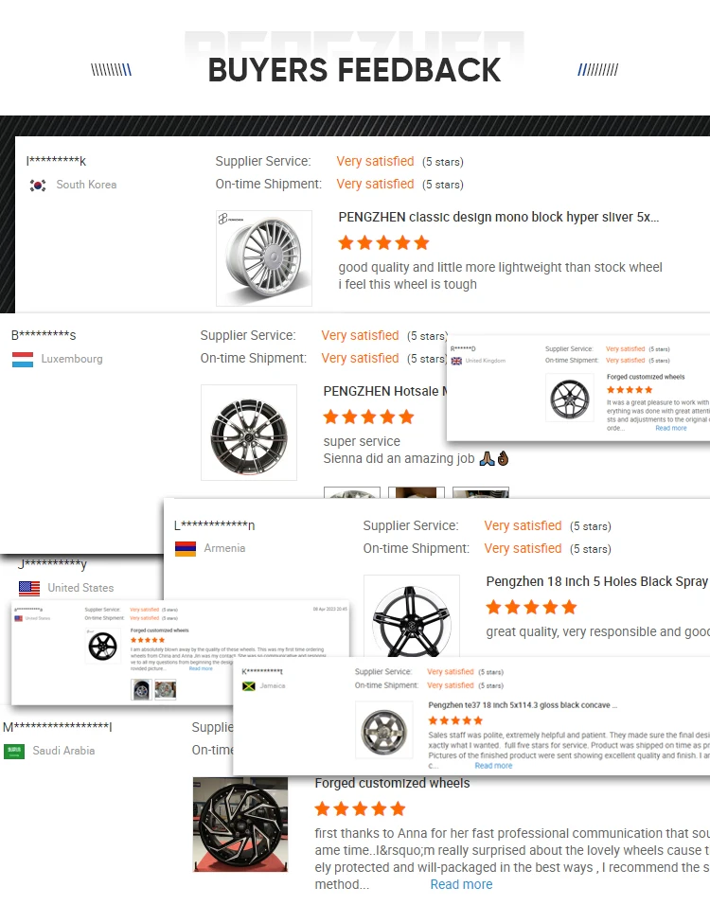Open PENGZHEN Hotsale product title

tap(385, 391)
